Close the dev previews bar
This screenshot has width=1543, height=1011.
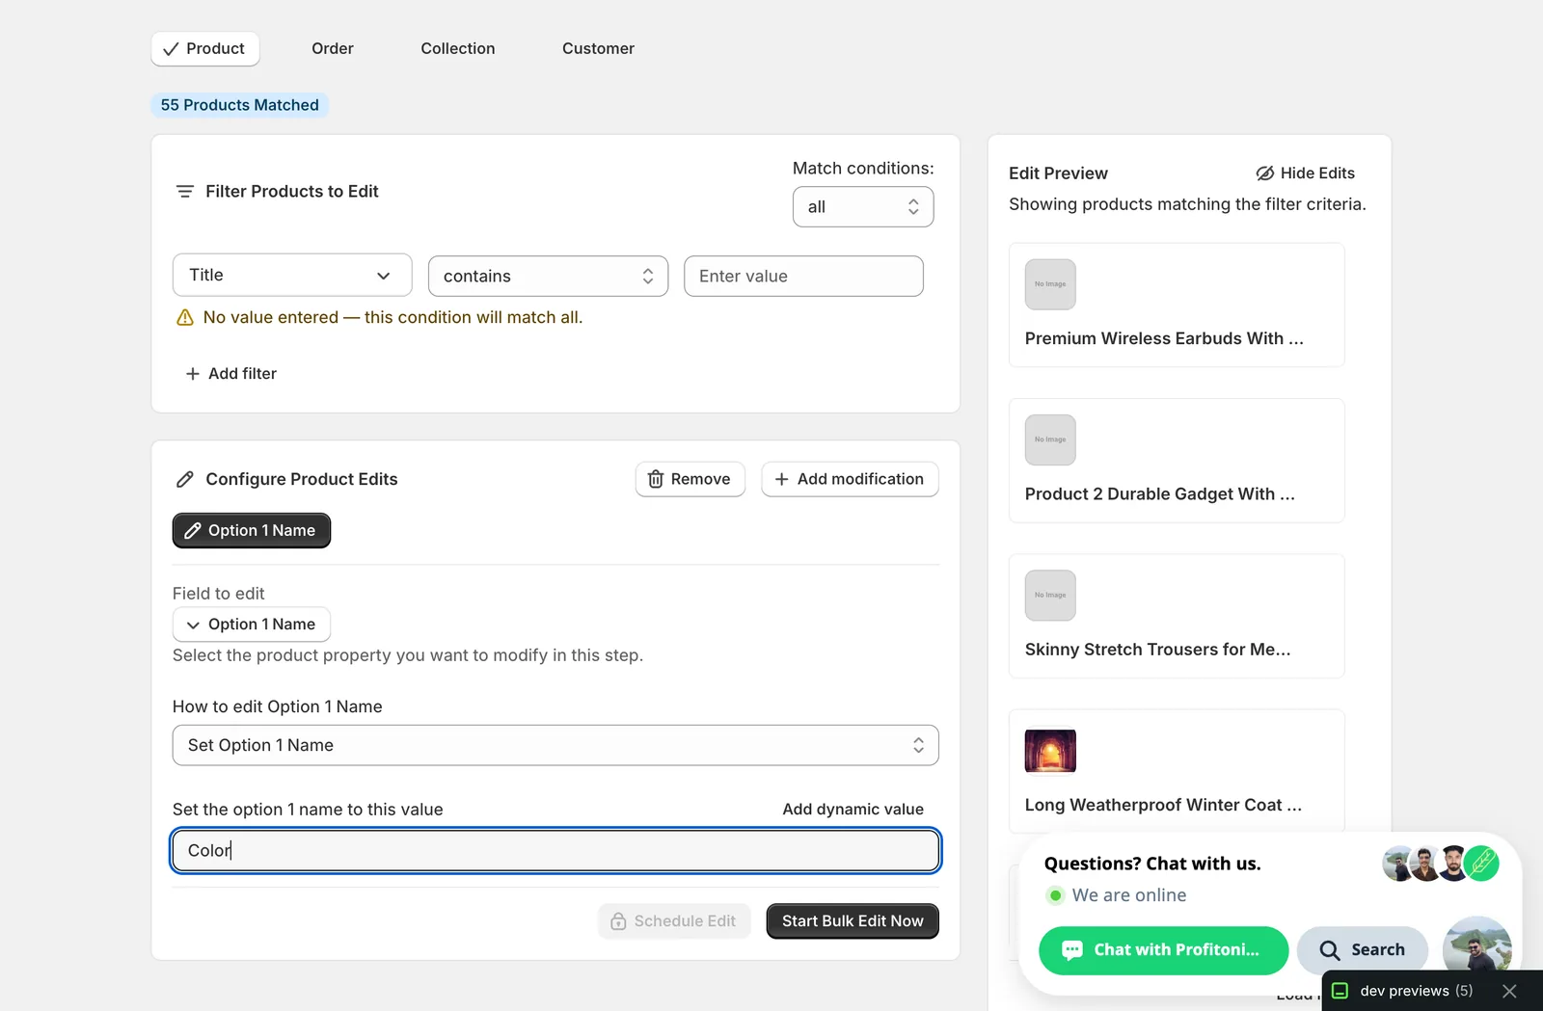[x=1509, y=991]
